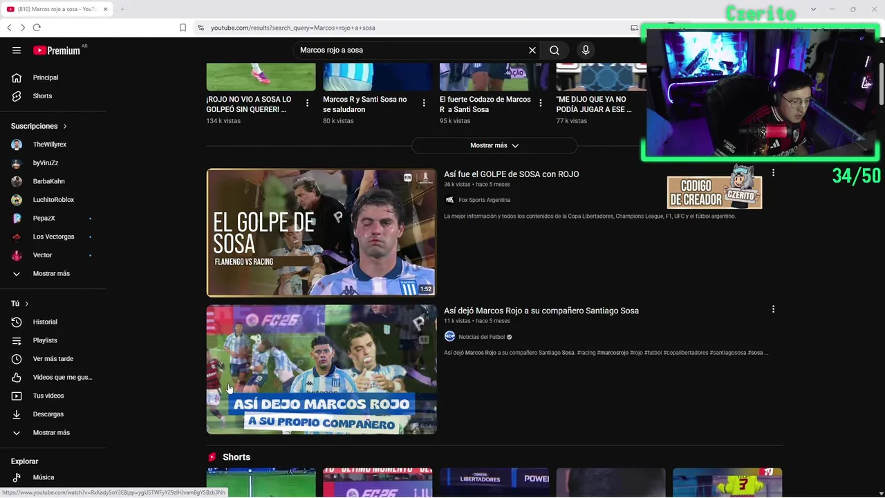Play 'El golpe de Sosa' video thumbnail
The height and width of the screenshot is (498, 885).
click(x=322, y=232)
